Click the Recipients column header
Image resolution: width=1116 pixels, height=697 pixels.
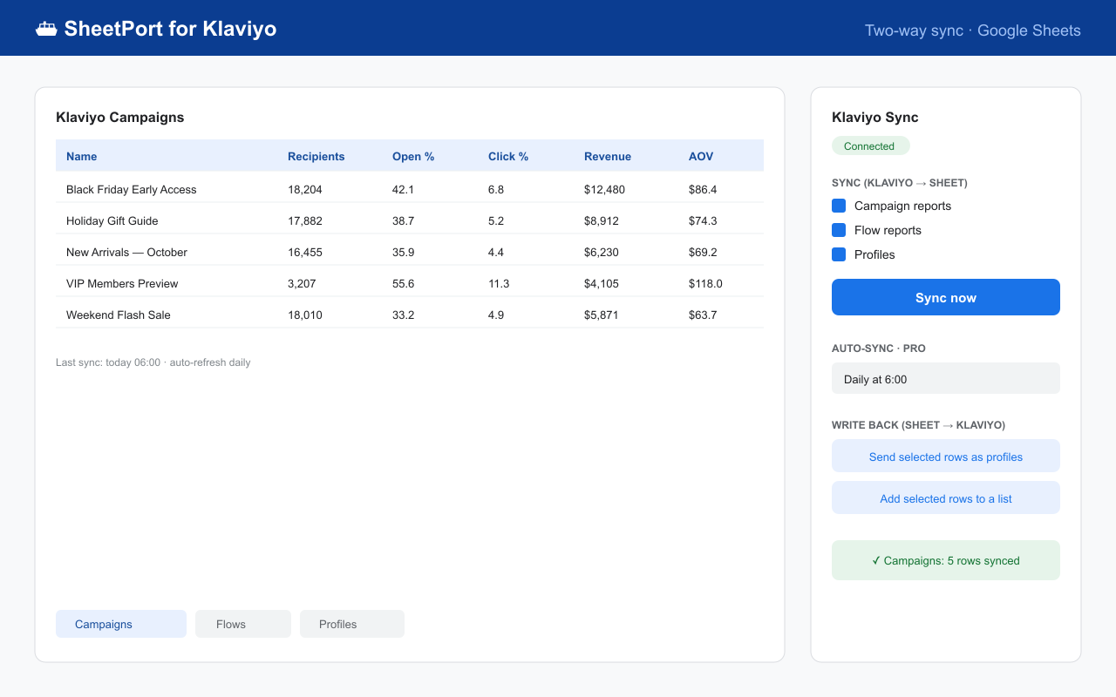(x=316, y=157)
